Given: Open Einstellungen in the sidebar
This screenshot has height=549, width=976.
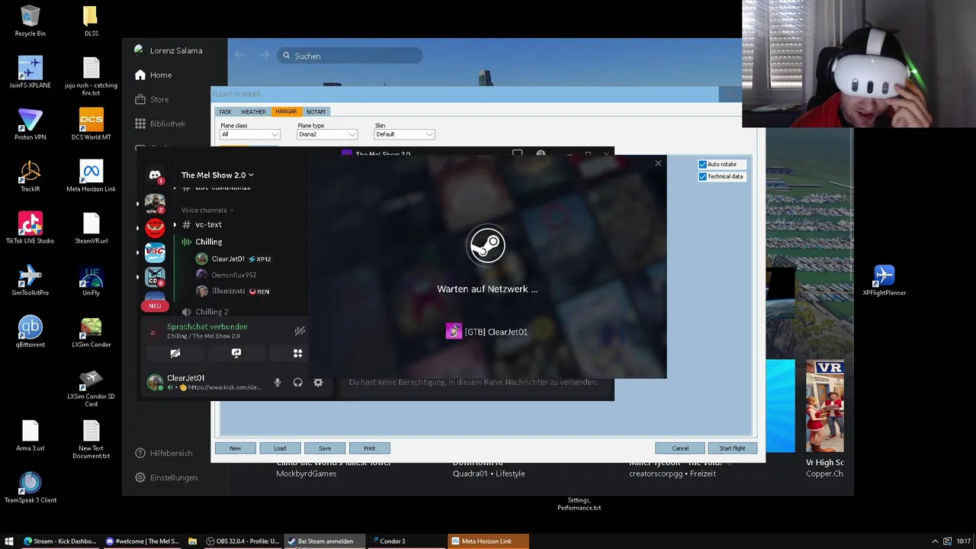Looking at the screenshot, I should (x=166, y=477).
